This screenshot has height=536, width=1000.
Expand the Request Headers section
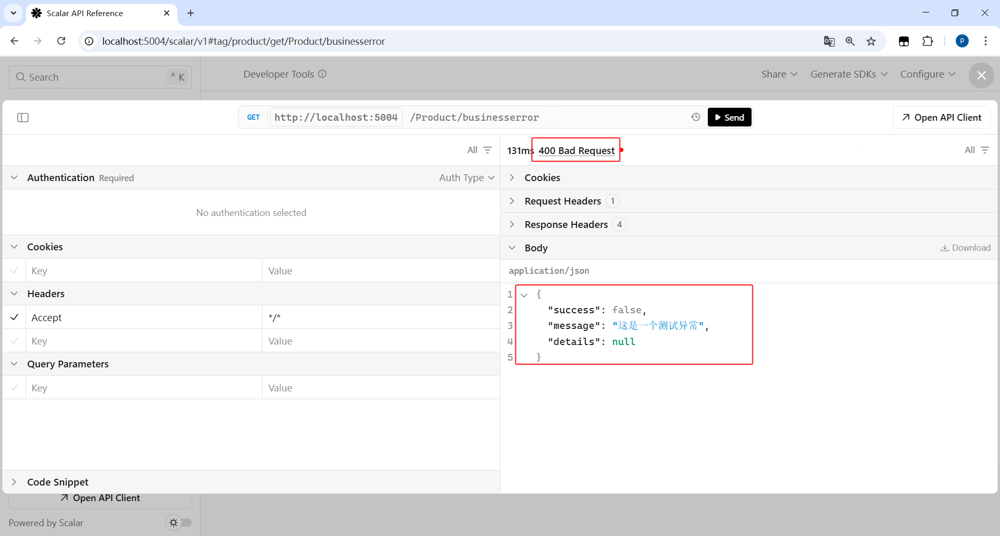pos(512,201)
